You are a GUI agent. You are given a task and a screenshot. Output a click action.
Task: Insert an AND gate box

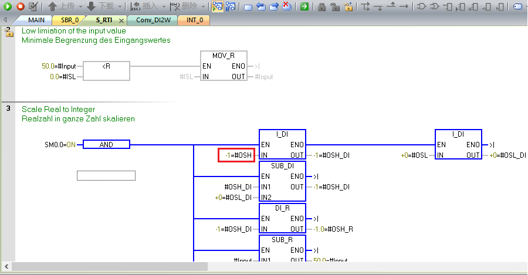(422, 6)
